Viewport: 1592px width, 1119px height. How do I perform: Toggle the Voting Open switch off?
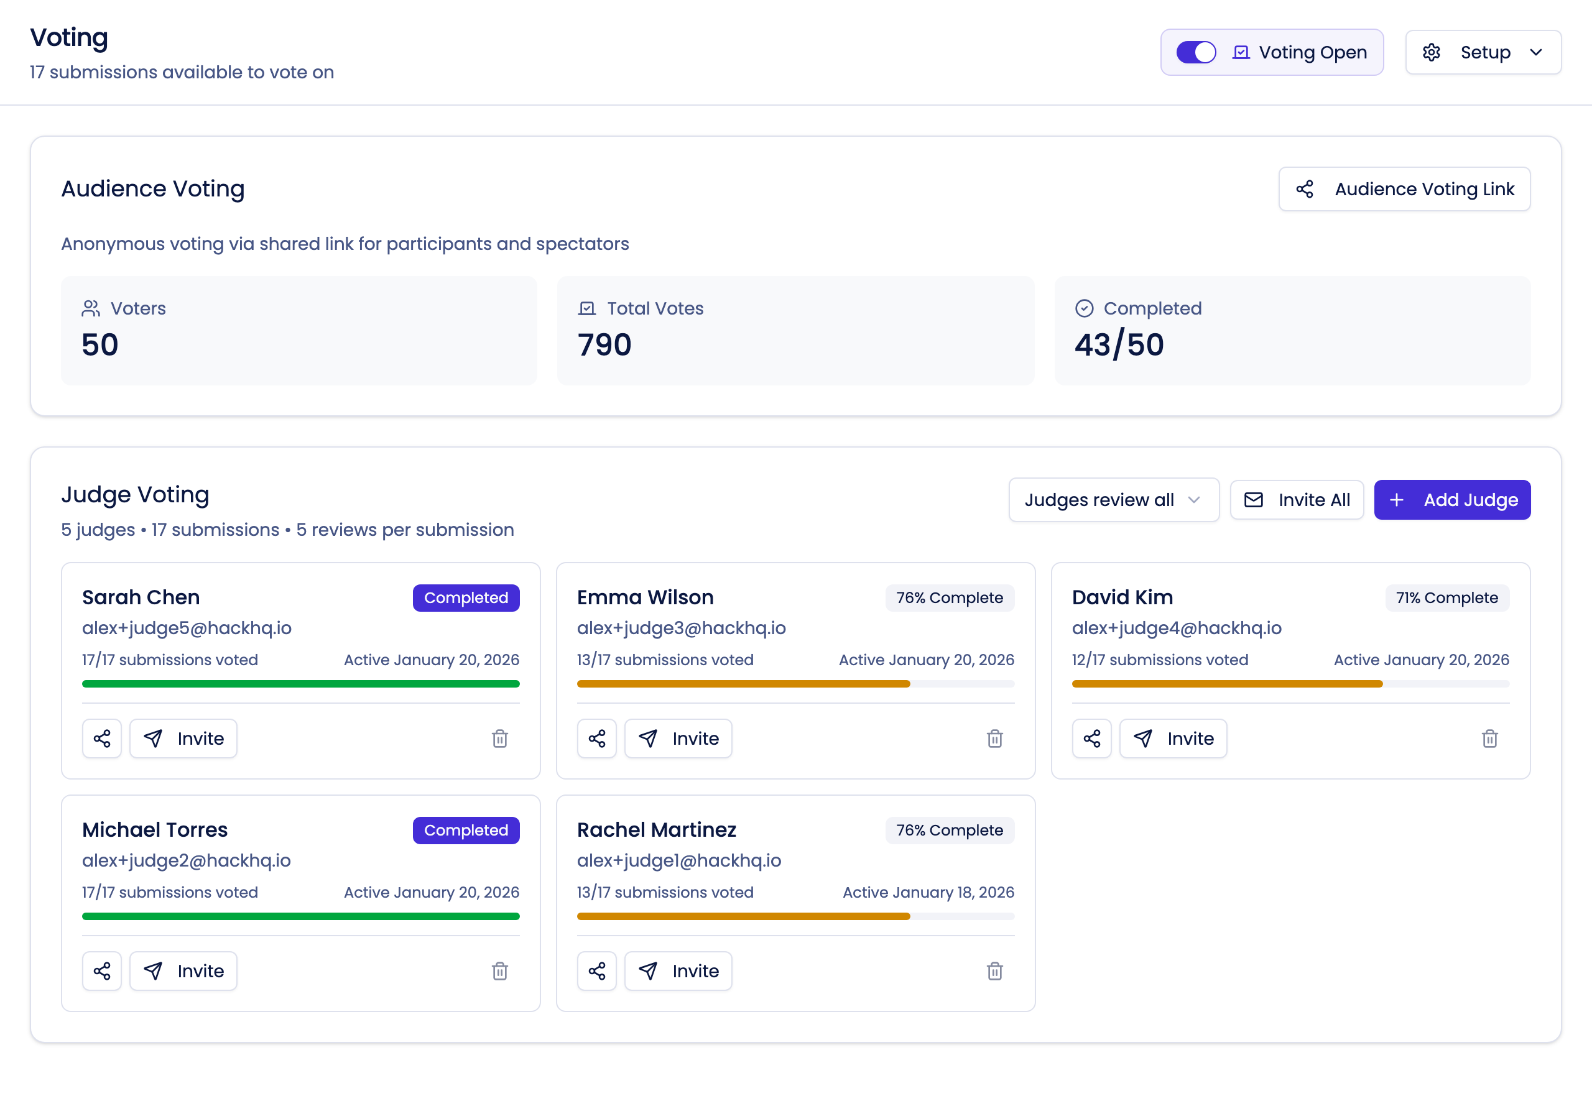coord(1195,53)
